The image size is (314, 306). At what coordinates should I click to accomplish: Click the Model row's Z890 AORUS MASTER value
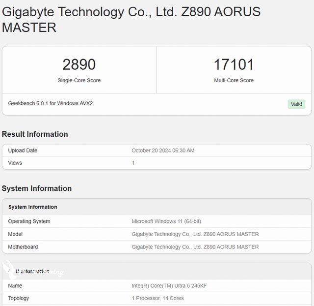pos(195,234)
